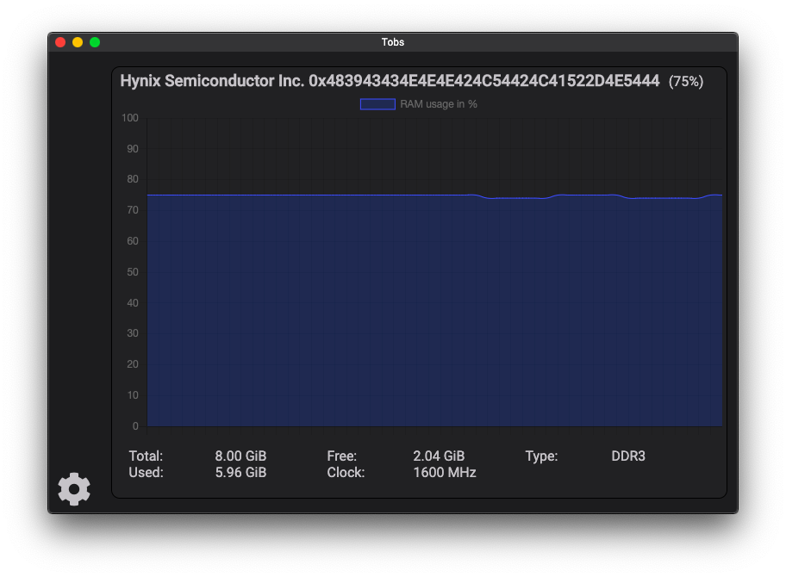The image size is (786, 577).
Task: Click the 0 label on the y-axis
Action: 135,426
